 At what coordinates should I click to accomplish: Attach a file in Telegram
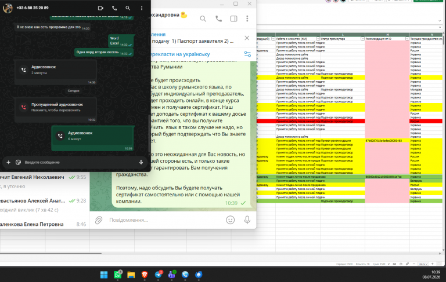click(x=98, y=220)
